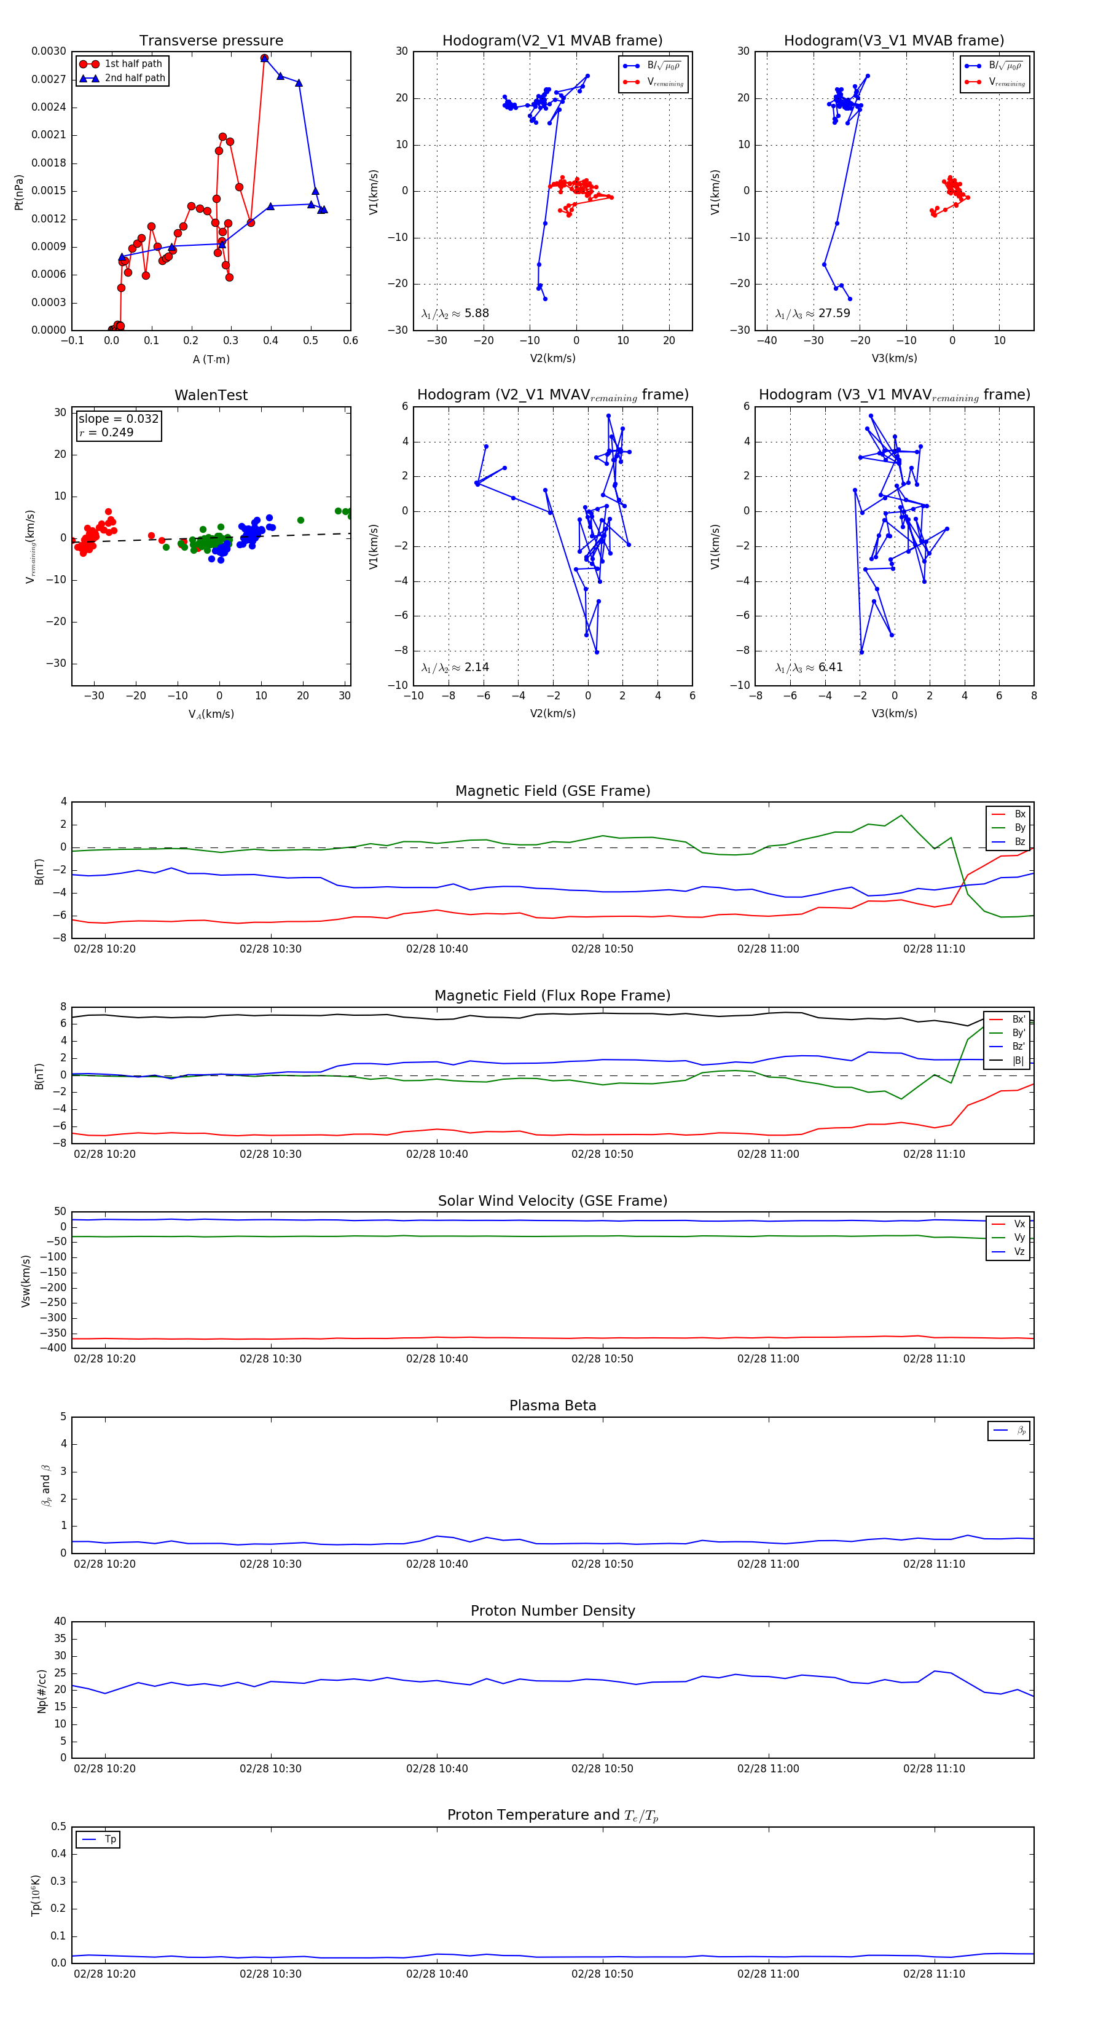
Task: Click '02/28 10:40' tick on Plasma Beta plot
Action: (436, 1563)
